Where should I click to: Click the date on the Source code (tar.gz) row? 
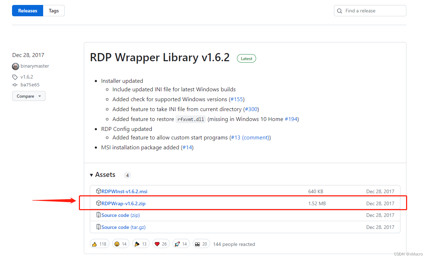click(x=380, y=227)
